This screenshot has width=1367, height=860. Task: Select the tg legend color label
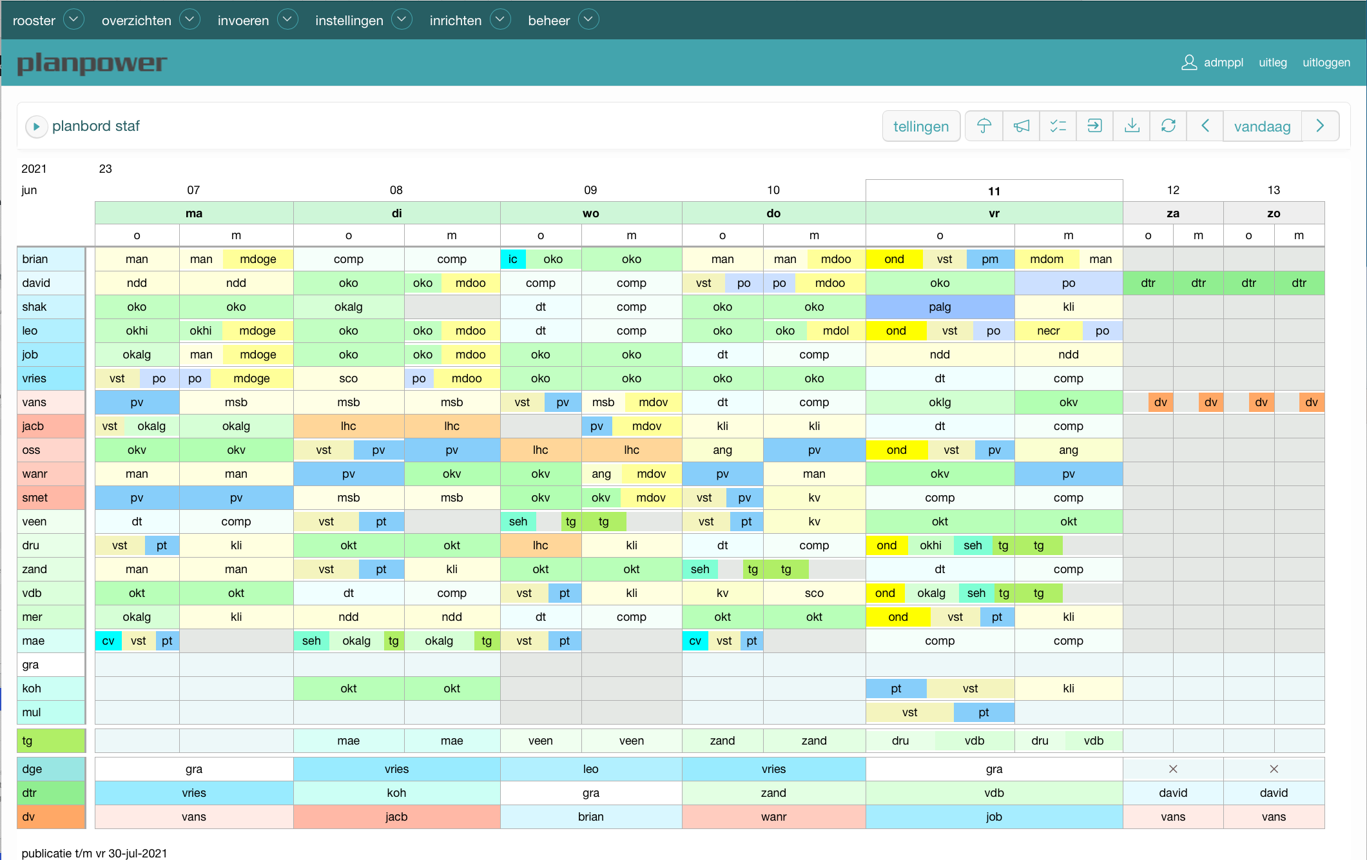[51, 741]
